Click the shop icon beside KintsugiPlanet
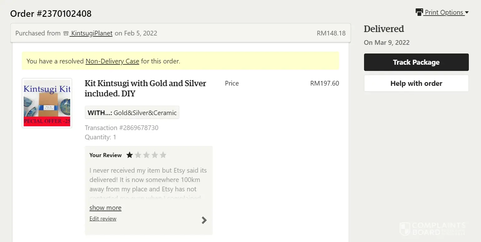The width and height of the screenshot is (481, 242). 66,33
